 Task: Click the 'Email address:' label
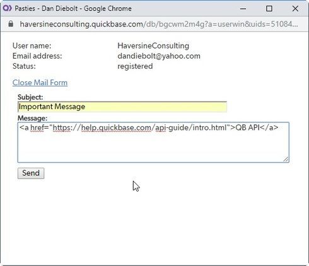(x=37, y=56)
